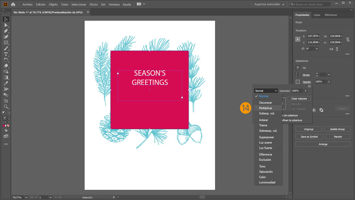Open Edit Toolbar three-dots button

coord(6,144)
